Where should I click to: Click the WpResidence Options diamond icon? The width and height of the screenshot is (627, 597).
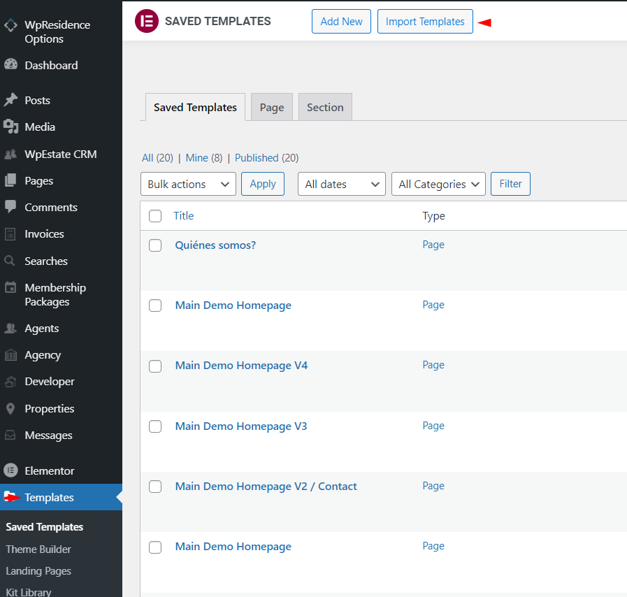point(10,25)
